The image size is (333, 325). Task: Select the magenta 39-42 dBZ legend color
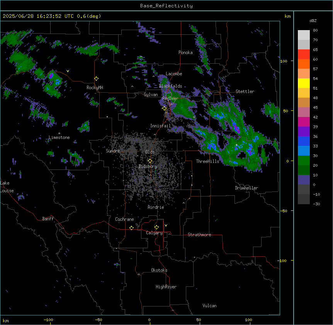(x=304, y=122)
